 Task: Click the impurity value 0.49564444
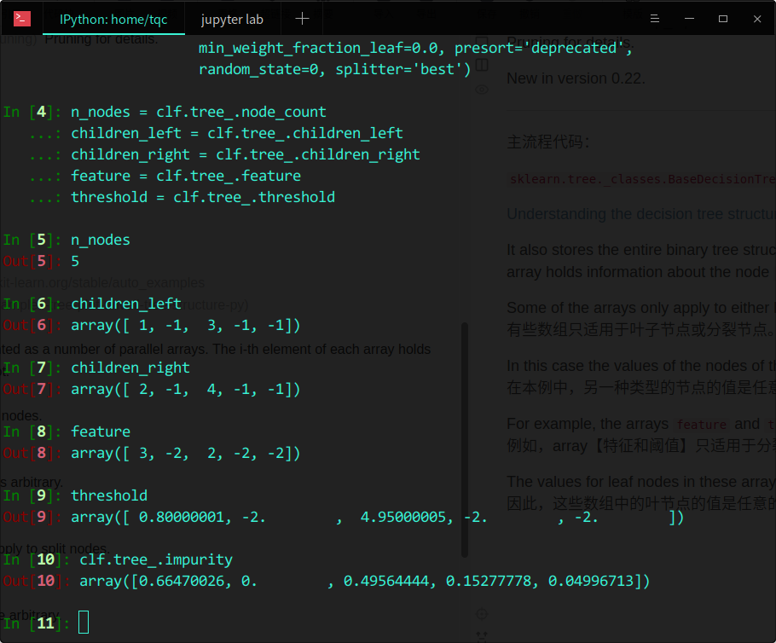386,581
